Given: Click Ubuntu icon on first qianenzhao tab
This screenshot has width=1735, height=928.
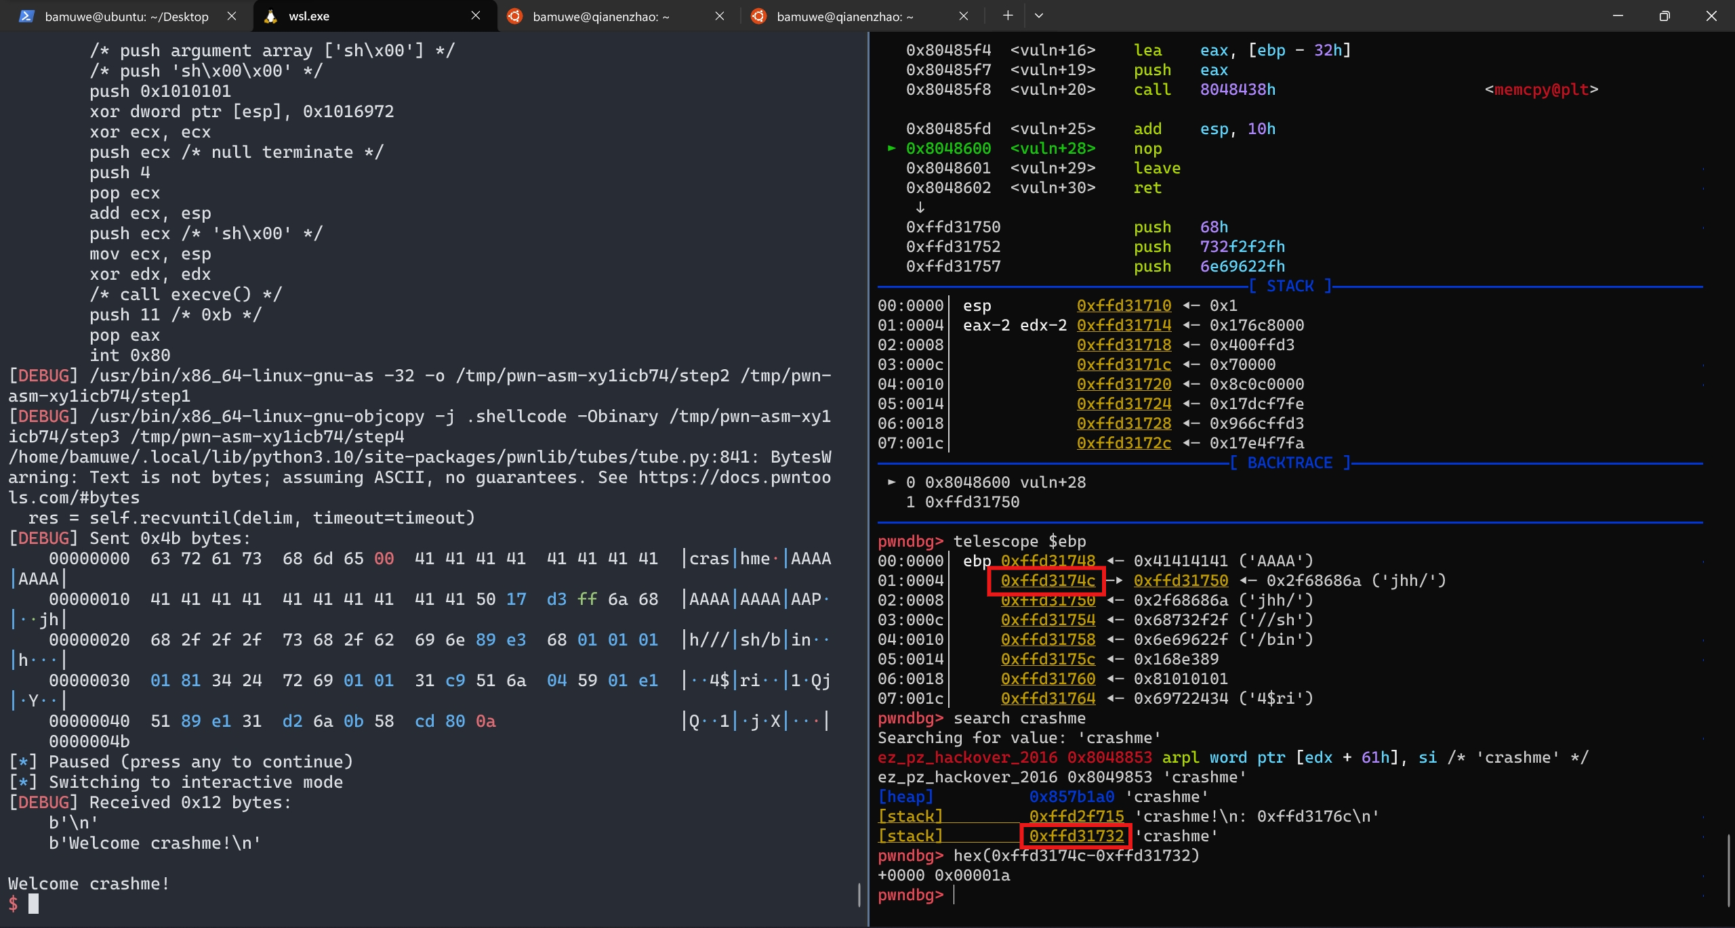Looking at the screenshot, I should coord(514,16).
